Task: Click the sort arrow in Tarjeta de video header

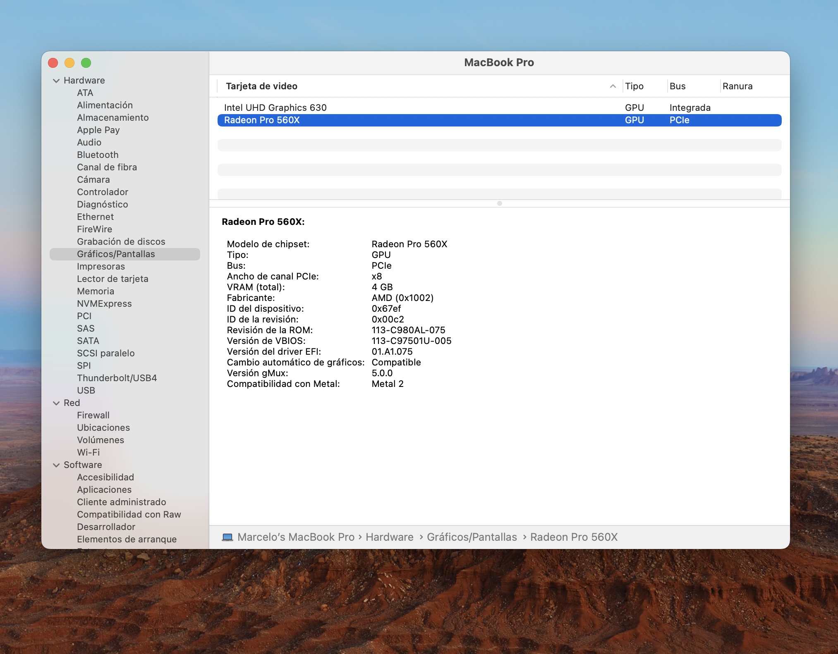Action: (x=613, y=86)
